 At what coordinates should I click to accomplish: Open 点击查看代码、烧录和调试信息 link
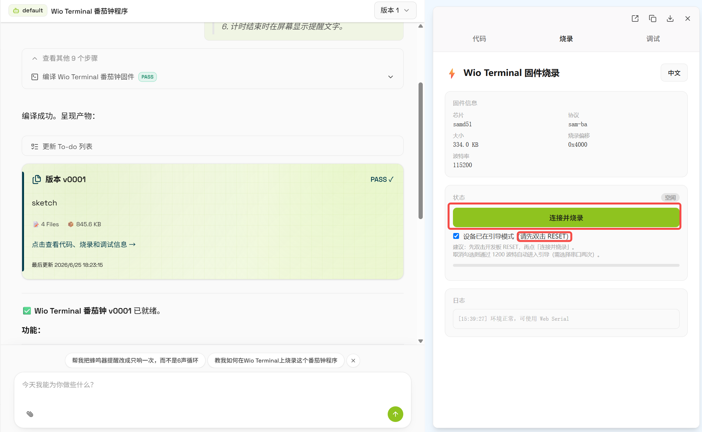(84, 244)
